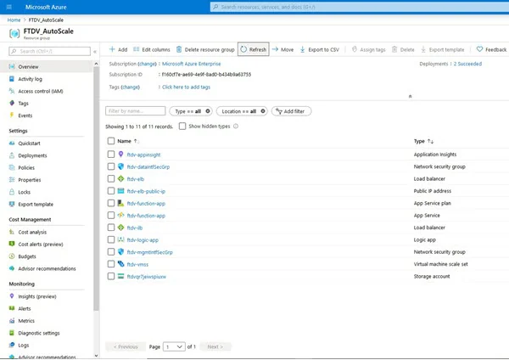The width and height of the screenshot is (509, 360).
Task: Collapse the essentials section with up chevron
Action: tap(410, 96)
